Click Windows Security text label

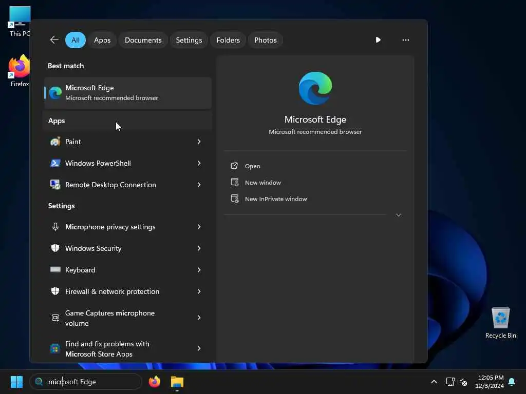(93, 248)
